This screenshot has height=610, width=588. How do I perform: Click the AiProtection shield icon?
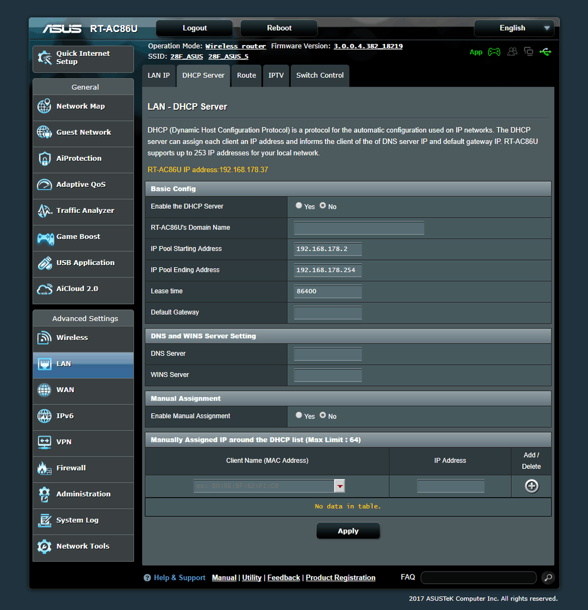[44, 158]
